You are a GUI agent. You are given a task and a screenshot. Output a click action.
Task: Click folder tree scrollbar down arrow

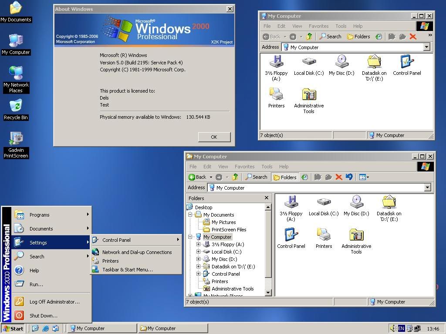[x=268, y=292]
